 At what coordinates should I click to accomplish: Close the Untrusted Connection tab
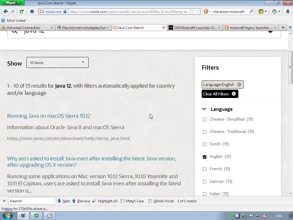tap(52, 28)
